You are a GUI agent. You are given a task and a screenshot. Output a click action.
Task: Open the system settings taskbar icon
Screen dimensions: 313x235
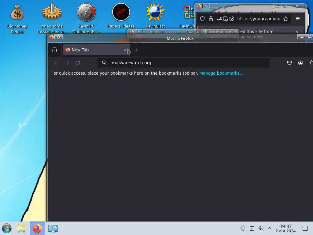click(53, 228)
